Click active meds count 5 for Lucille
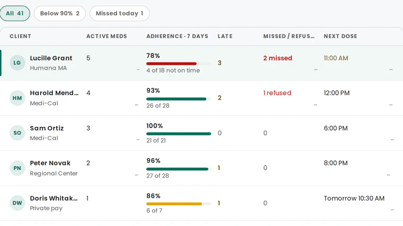Viewport: 403px width, 226px height. tap(88, 58)
